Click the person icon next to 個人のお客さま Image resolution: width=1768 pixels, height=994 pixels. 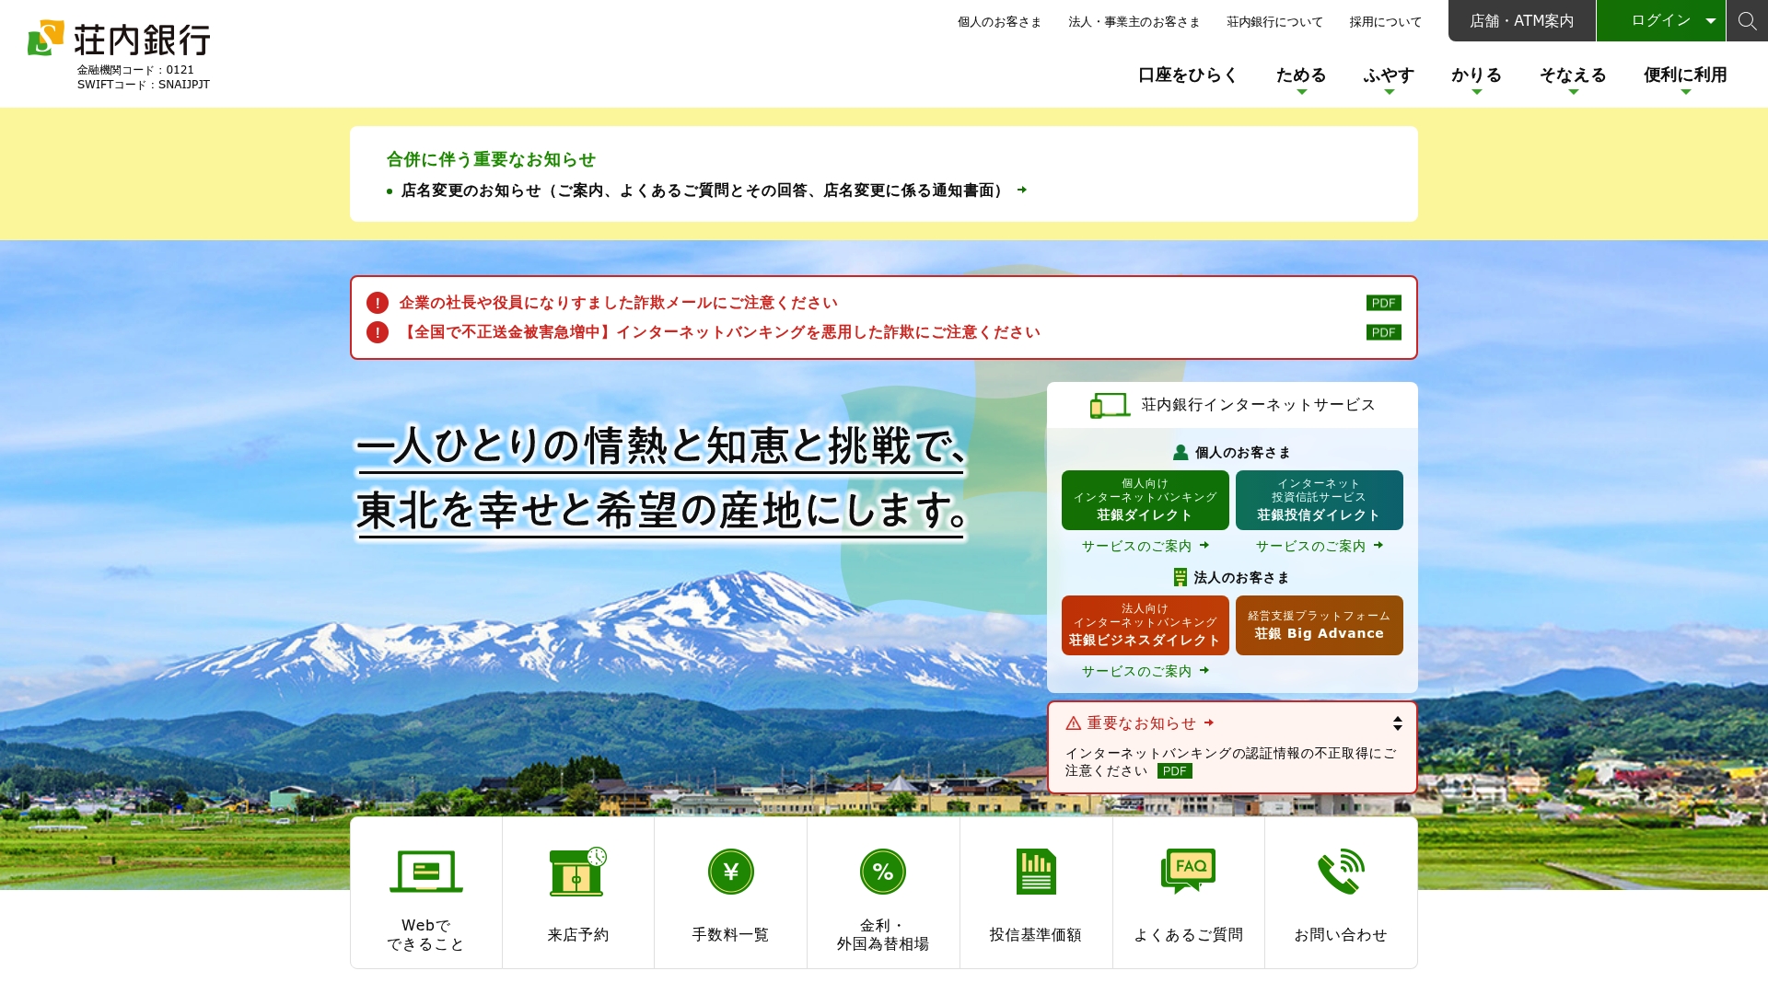coord(1181,452)
